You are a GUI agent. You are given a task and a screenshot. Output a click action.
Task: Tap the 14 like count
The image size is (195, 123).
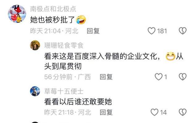point(163,113)
